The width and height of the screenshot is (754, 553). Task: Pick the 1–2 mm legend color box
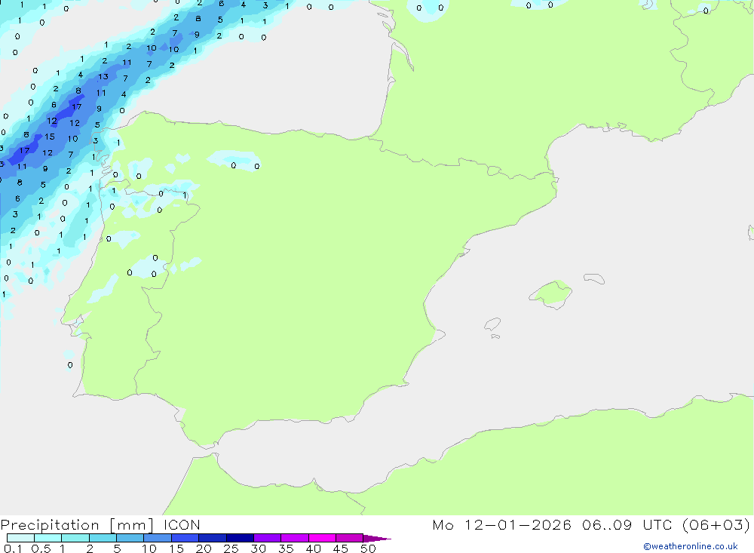pos(75,538)
